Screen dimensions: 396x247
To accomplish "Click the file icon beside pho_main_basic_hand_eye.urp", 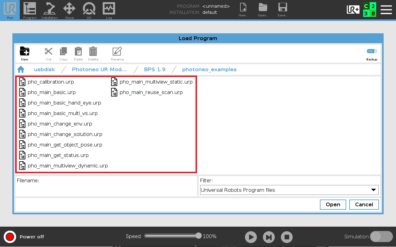I will pyautogui.click(x=22, y=103).
